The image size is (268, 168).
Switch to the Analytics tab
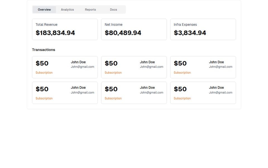[x=67, y=9]
